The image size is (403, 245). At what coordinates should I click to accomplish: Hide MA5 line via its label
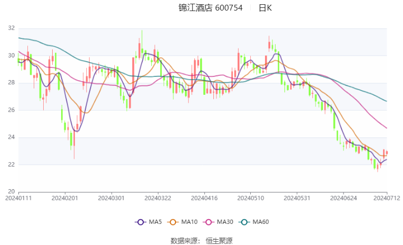point(155,222)
